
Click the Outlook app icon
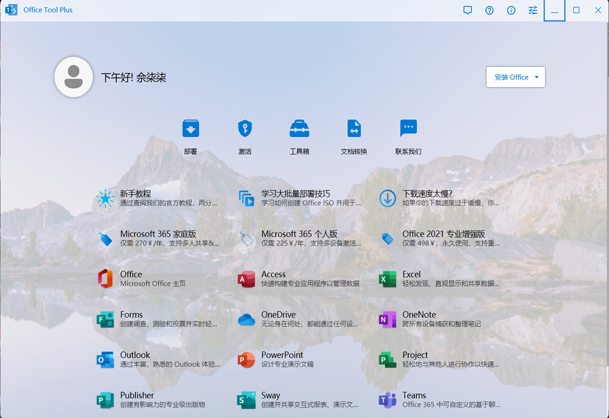pyautogui.click(x=105, y=360)
